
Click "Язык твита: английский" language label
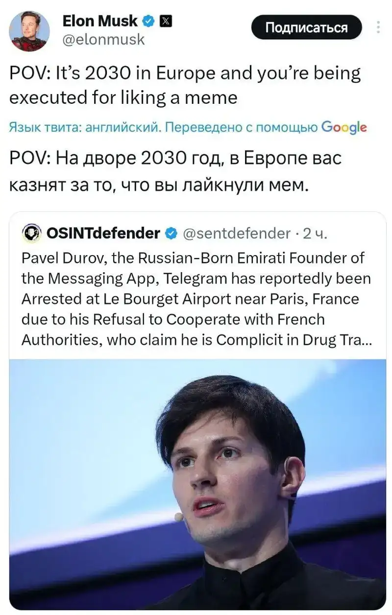point(84,128)
